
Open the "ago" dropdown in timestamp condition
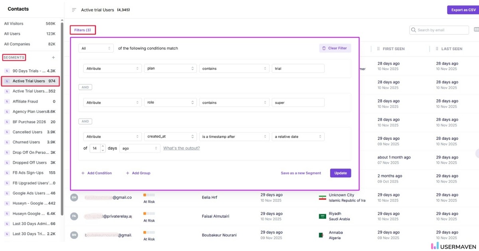coord(140,148)
